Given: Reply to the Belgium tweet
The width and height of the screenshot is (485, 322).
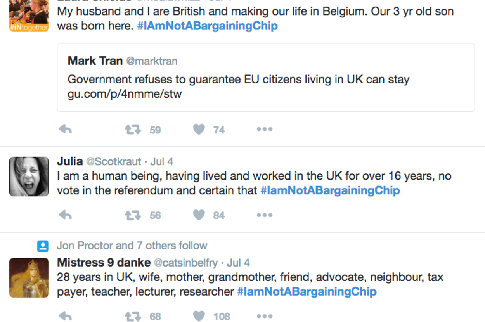Looking at the screenshot, I should (x=66, y=130).
